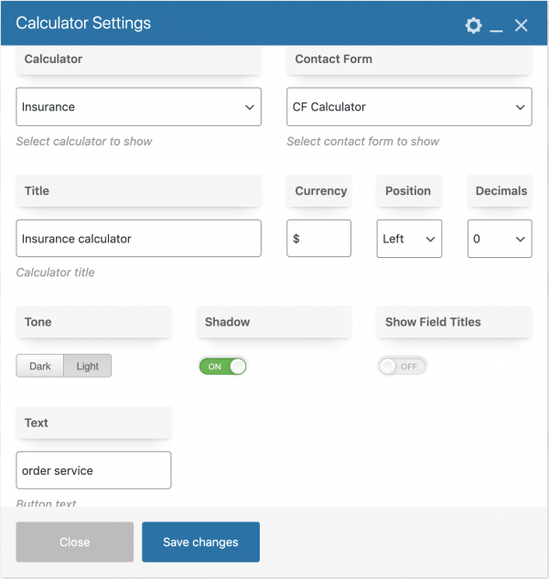Click the gray Close button
Viewport: 549px width, 579px height.
tap(75, 541)
